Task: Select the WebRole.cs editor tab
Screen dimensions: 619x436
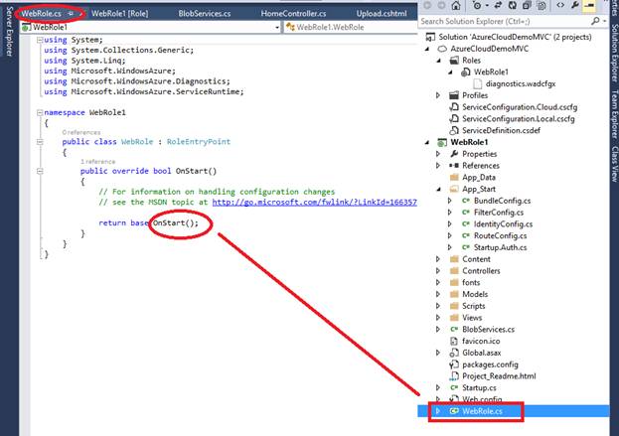Action: coord(42,14)
